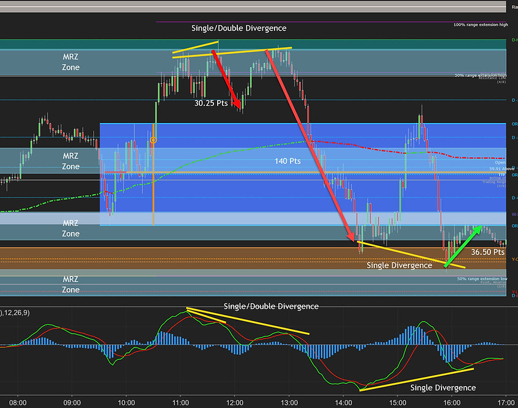The height and width of the screenshot is (408, 518).
Task: Click the 13:00 time axis label
Action: [x=289, y=402]
